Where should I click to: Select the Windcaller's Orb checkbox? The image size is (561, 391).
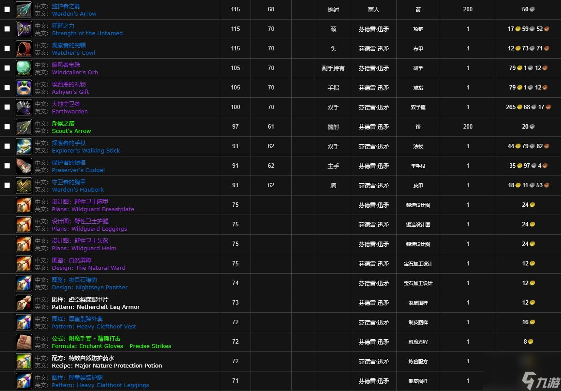7,68
